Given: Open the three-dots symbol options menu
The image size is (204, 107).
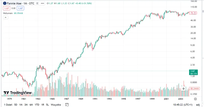Looking at the screenshot, I should 42,4.
